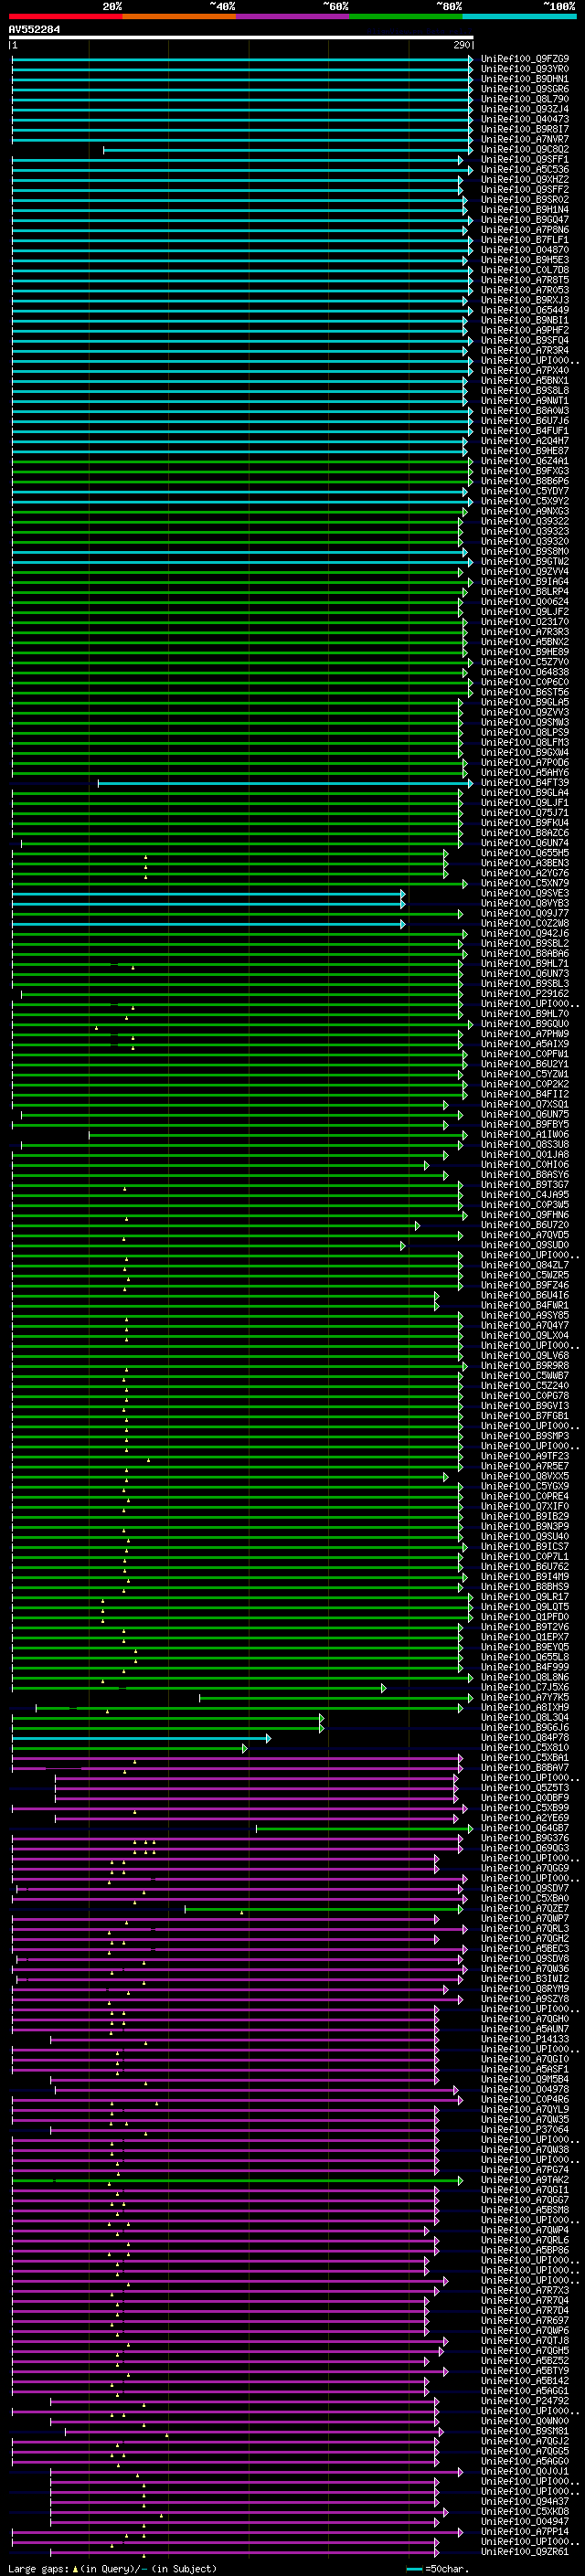Open hit UniRef100_Q93YR0
585x2576 pixels.
(x=525, y=69)
